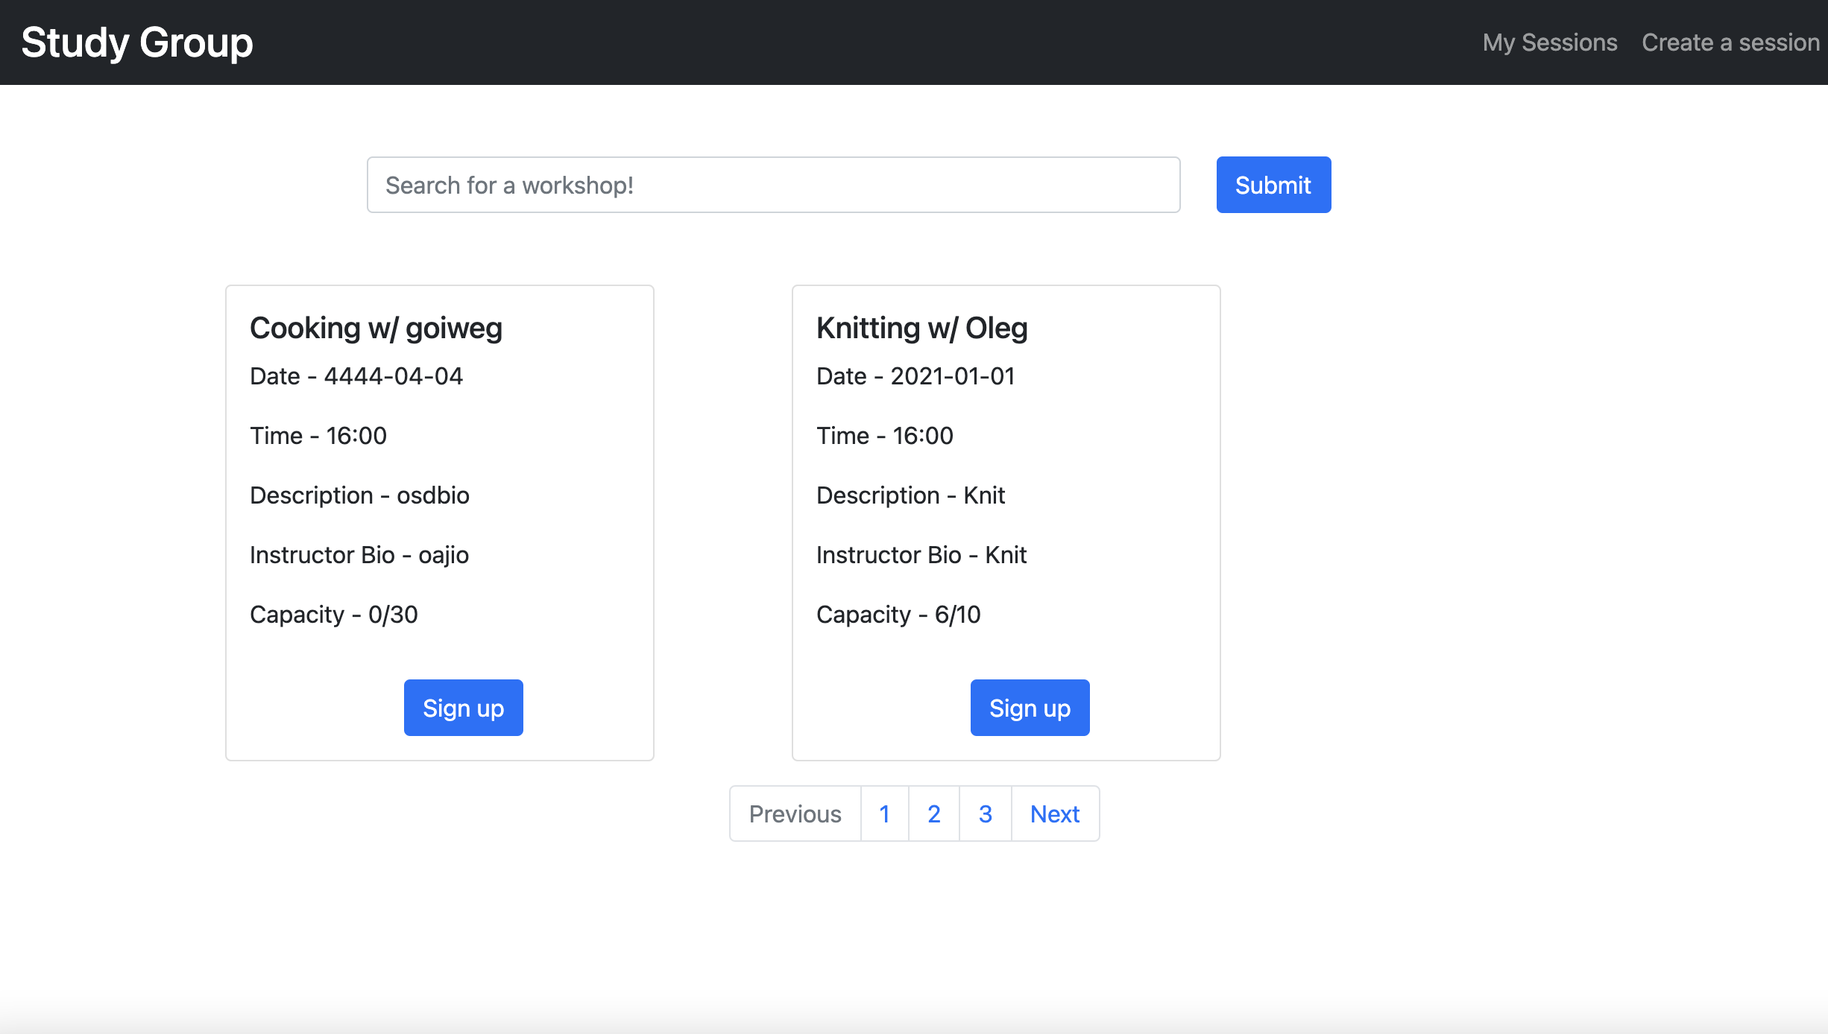Jump to pagination page 2

(933, 813)
